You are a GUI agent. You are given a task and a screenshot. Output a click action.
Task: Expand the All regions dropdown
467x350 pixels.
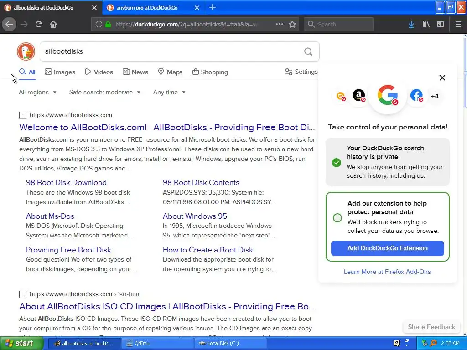coord(37,92)
